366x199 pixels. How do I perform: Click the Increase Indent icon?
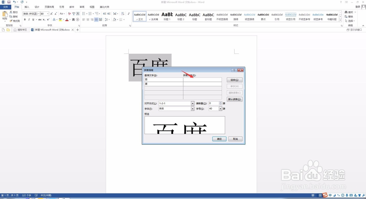click(x=109, y=14)
